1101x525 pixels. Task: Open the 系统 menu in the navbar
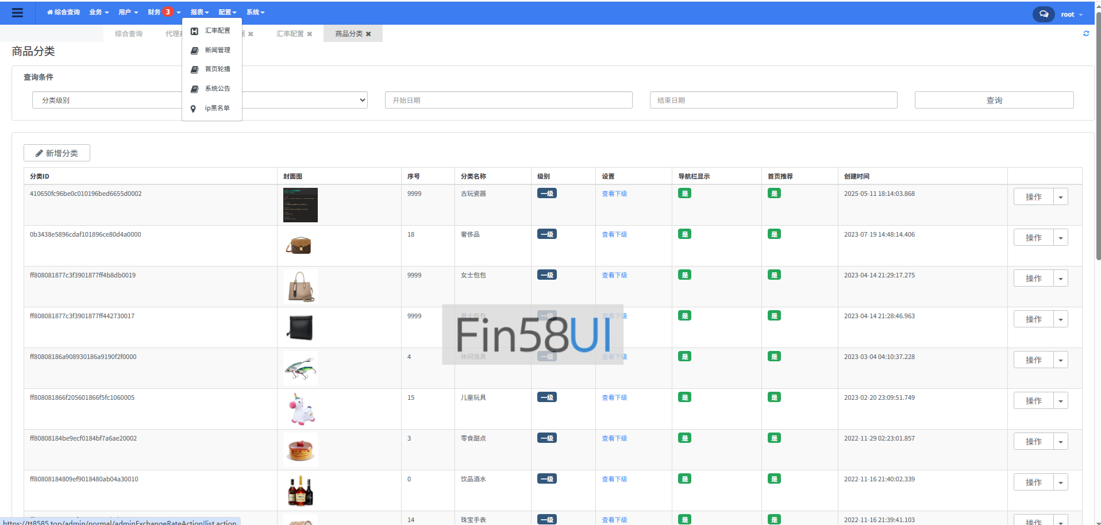point(255,12)
